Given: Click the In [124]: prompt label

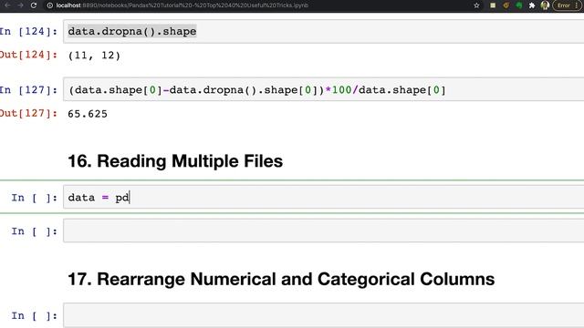Looking at the screenshot, I should click(x=28, y=31).
